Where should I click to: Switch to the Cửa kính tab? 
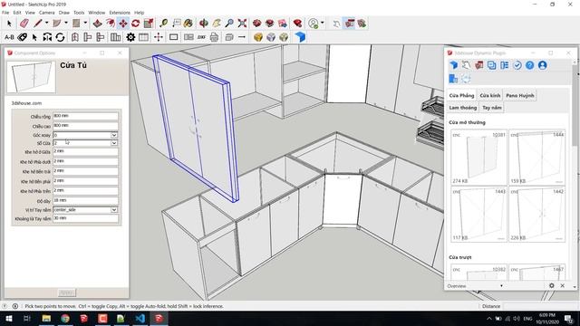point(490,95)
